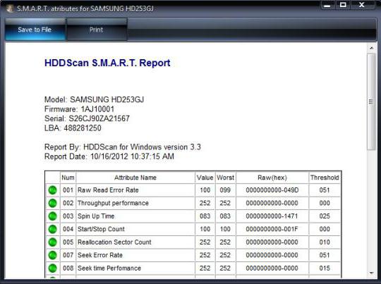
Task: Click the Threshold column header
Action: [325, 178]
